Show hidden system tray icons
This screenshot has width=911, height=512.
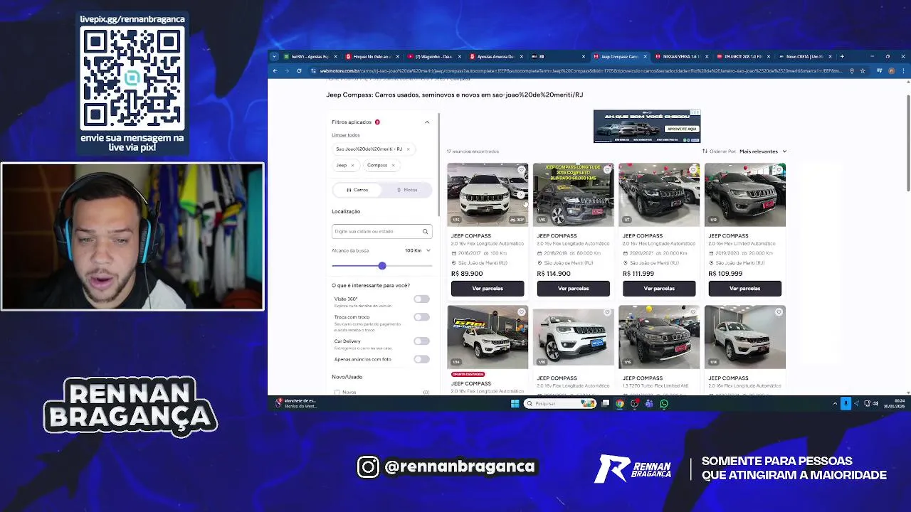835,403
